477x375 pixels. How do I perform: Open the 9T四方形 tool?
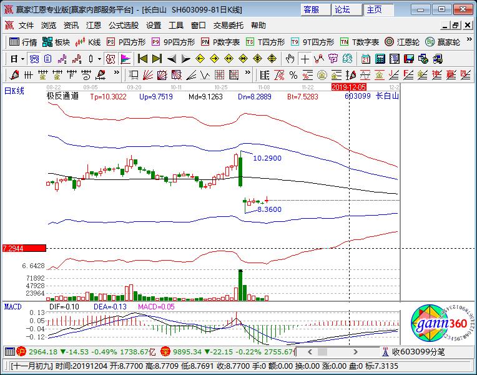(x=312, y=42)
